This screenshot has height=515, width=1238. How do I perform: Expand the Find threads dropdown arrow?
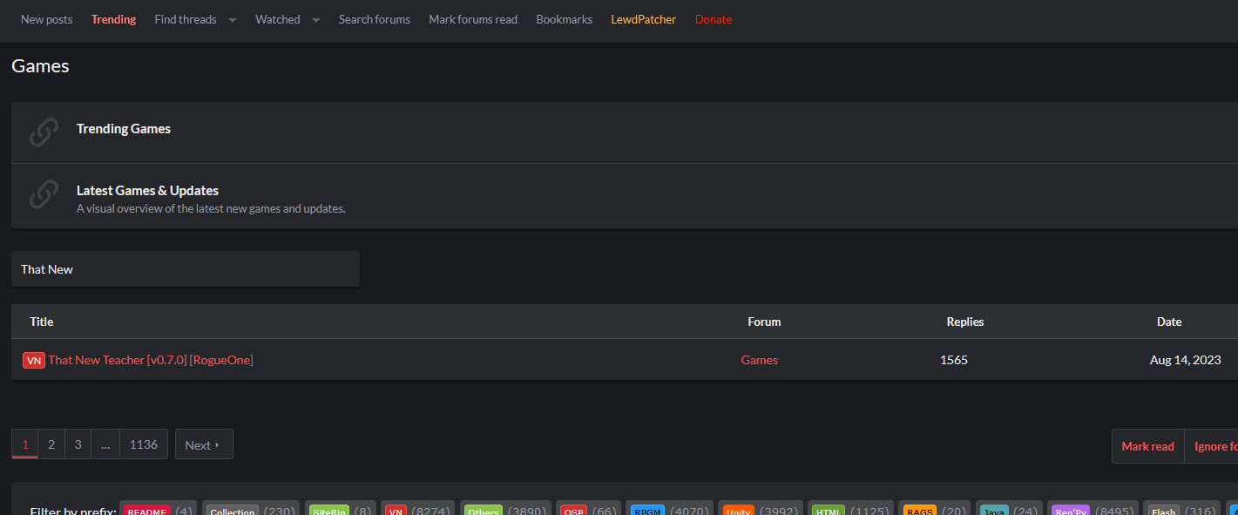[x=233, y=20]
